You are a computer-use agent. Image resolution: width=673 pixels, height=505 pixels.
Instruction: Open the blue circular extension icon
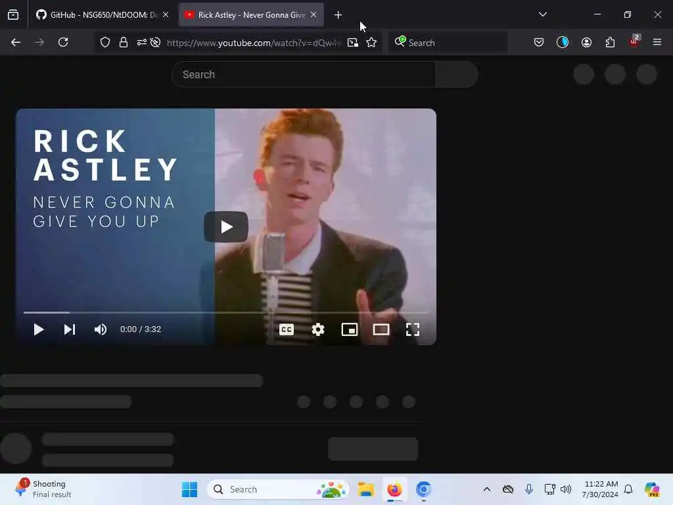tap(563, 42)
